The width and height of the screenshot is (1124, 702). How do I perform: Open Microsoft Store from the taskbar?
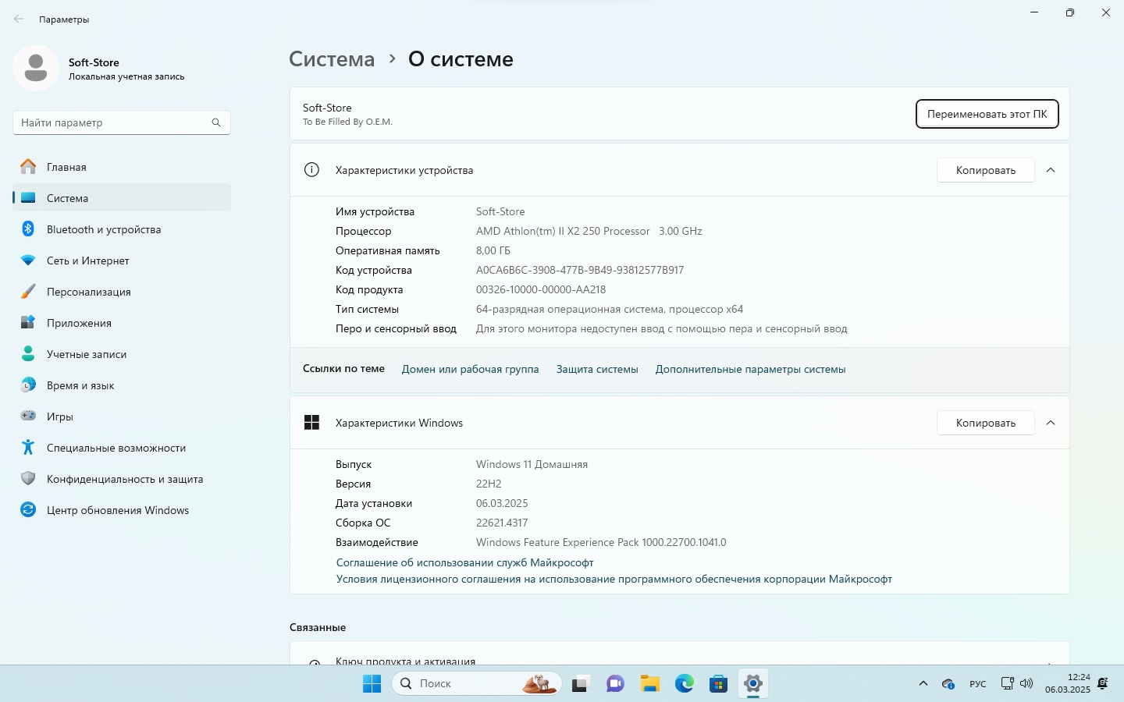click(719, 684)
